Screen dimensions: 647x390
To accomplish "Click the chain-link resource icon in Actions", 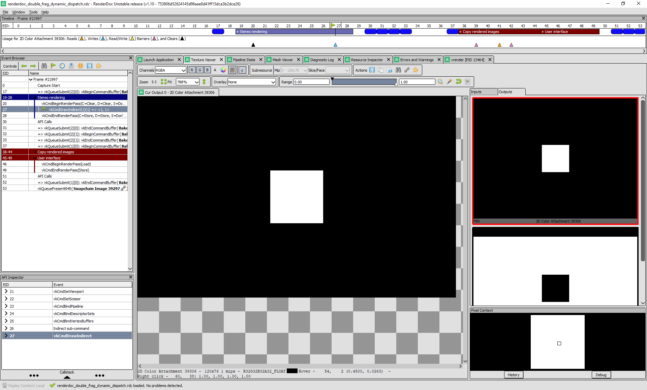I will pos(407,70).
